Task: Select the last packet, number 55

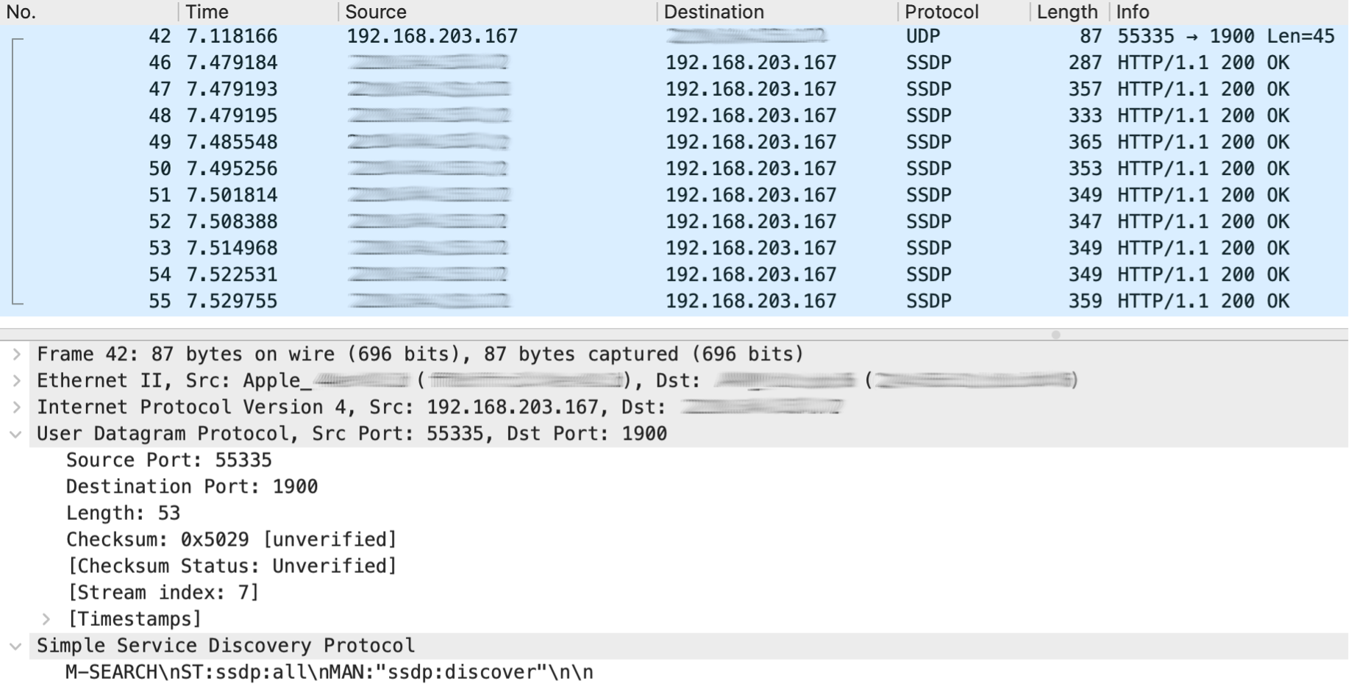Action: 515,301
